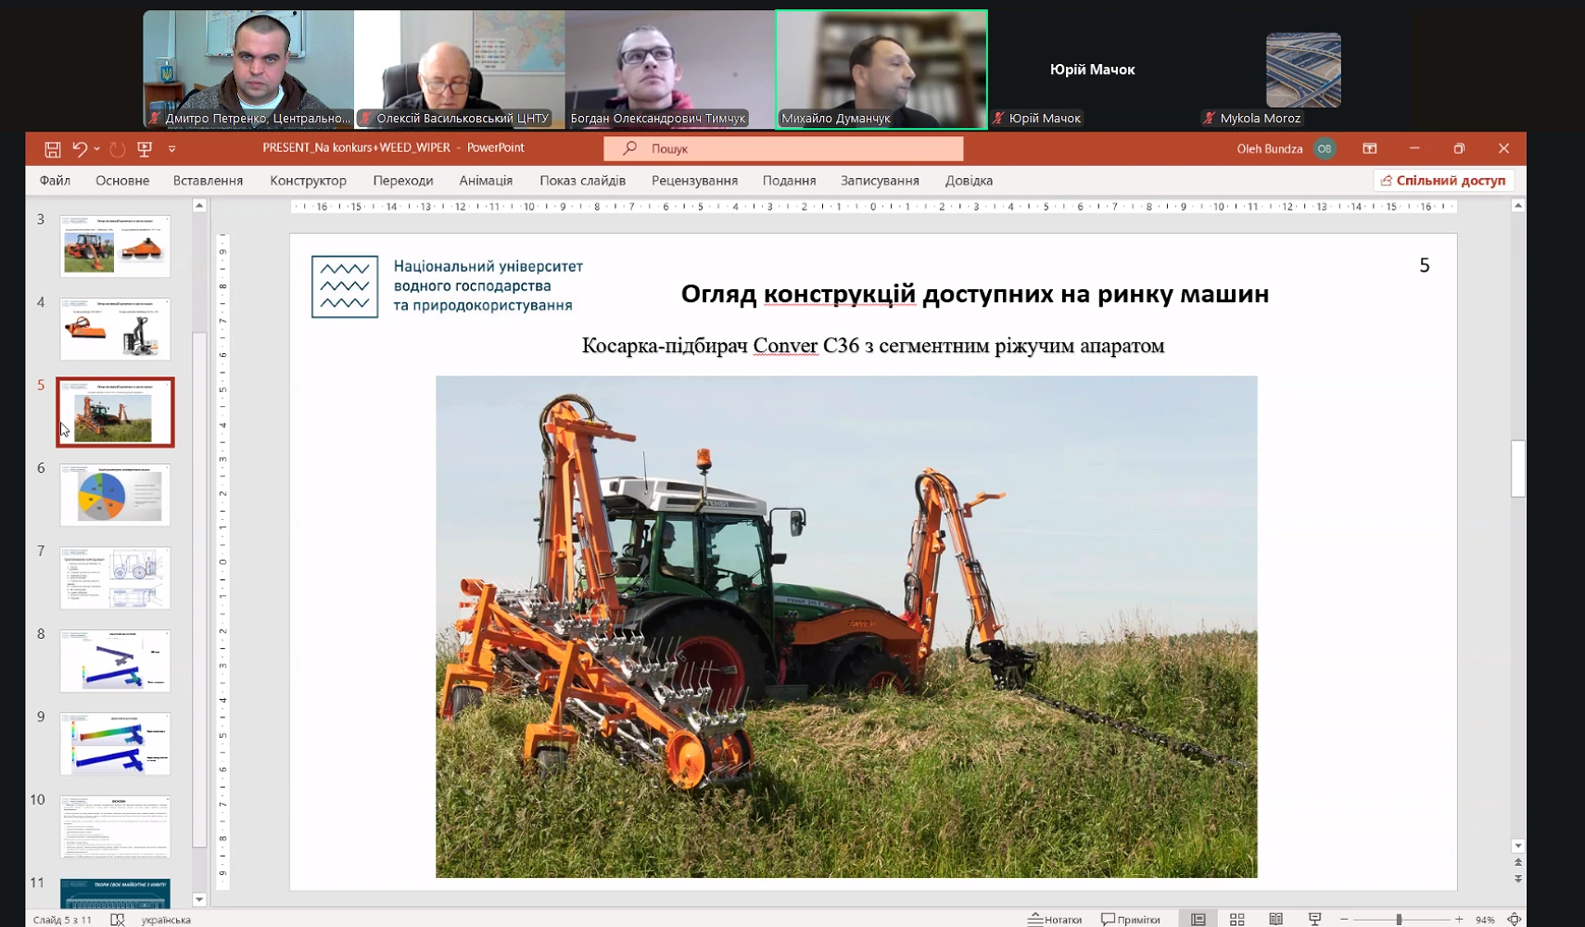The height and width of the screenshot is (927, 1585).
Task: Select normal view in the status bar
Action: [x=1198, y=920]
